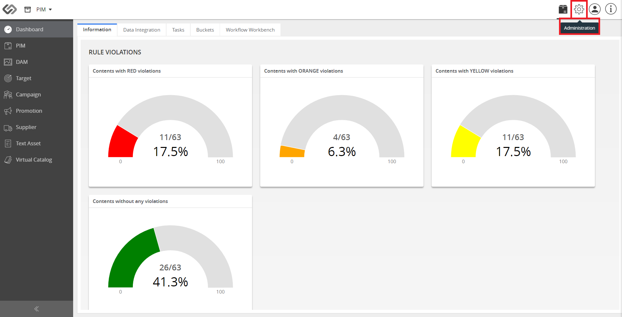Click the app logo in top-left corner

[9, 9]
